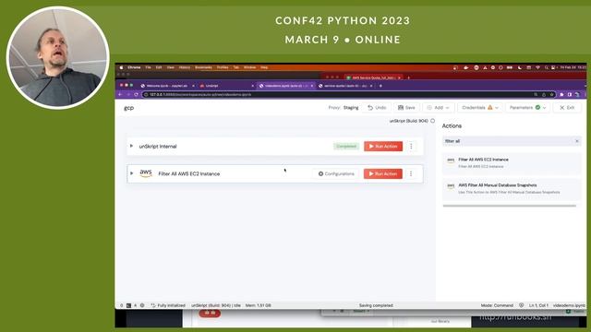Click the Completed status badge
The width and height of the screenshot is (591, 332).
(346, 146)
